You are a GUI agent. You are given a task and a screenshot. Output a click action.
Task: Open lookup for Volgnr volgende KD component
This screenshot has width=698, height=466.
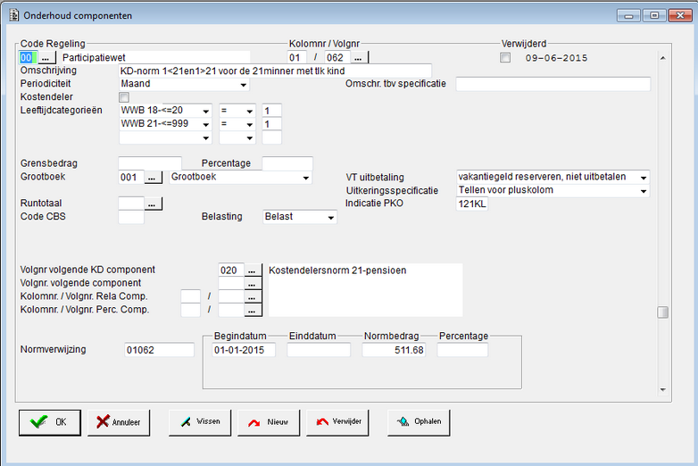pyautogui.click(x=253, y=270)
